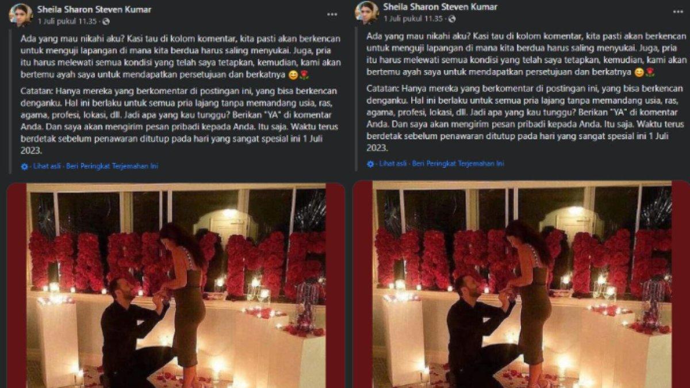This screenshot has width=690, height=388.
Task: Click the left post's text starting "Ada yang mau"
Action: (x=179, y=56)
